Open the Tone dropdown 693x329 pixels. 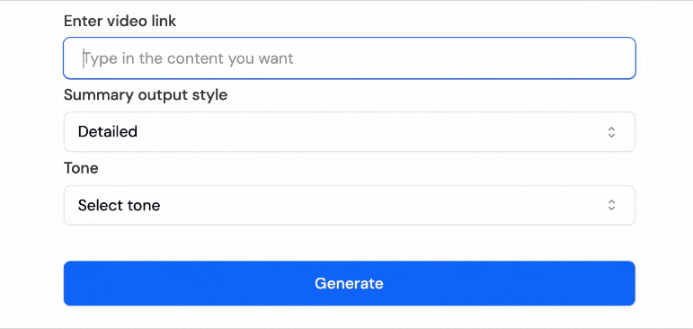(x=349, y=205)
